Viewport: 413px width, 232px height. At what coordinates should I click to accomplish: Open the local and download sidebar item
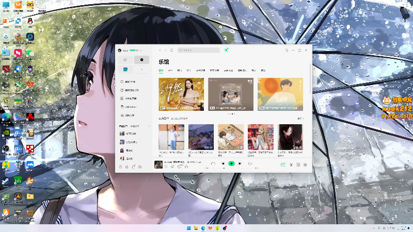128,98
